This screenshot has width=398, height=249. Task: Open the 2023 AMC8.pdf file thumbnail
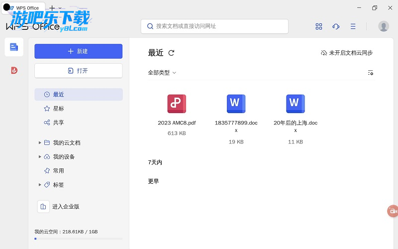pos(177,104)
